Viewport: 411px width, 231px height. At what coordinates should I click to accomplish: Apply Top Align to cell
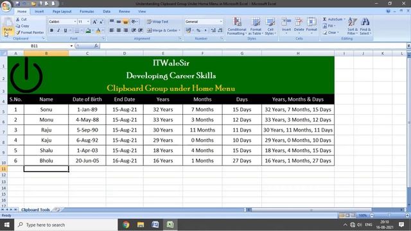click(x=112, y=21)
